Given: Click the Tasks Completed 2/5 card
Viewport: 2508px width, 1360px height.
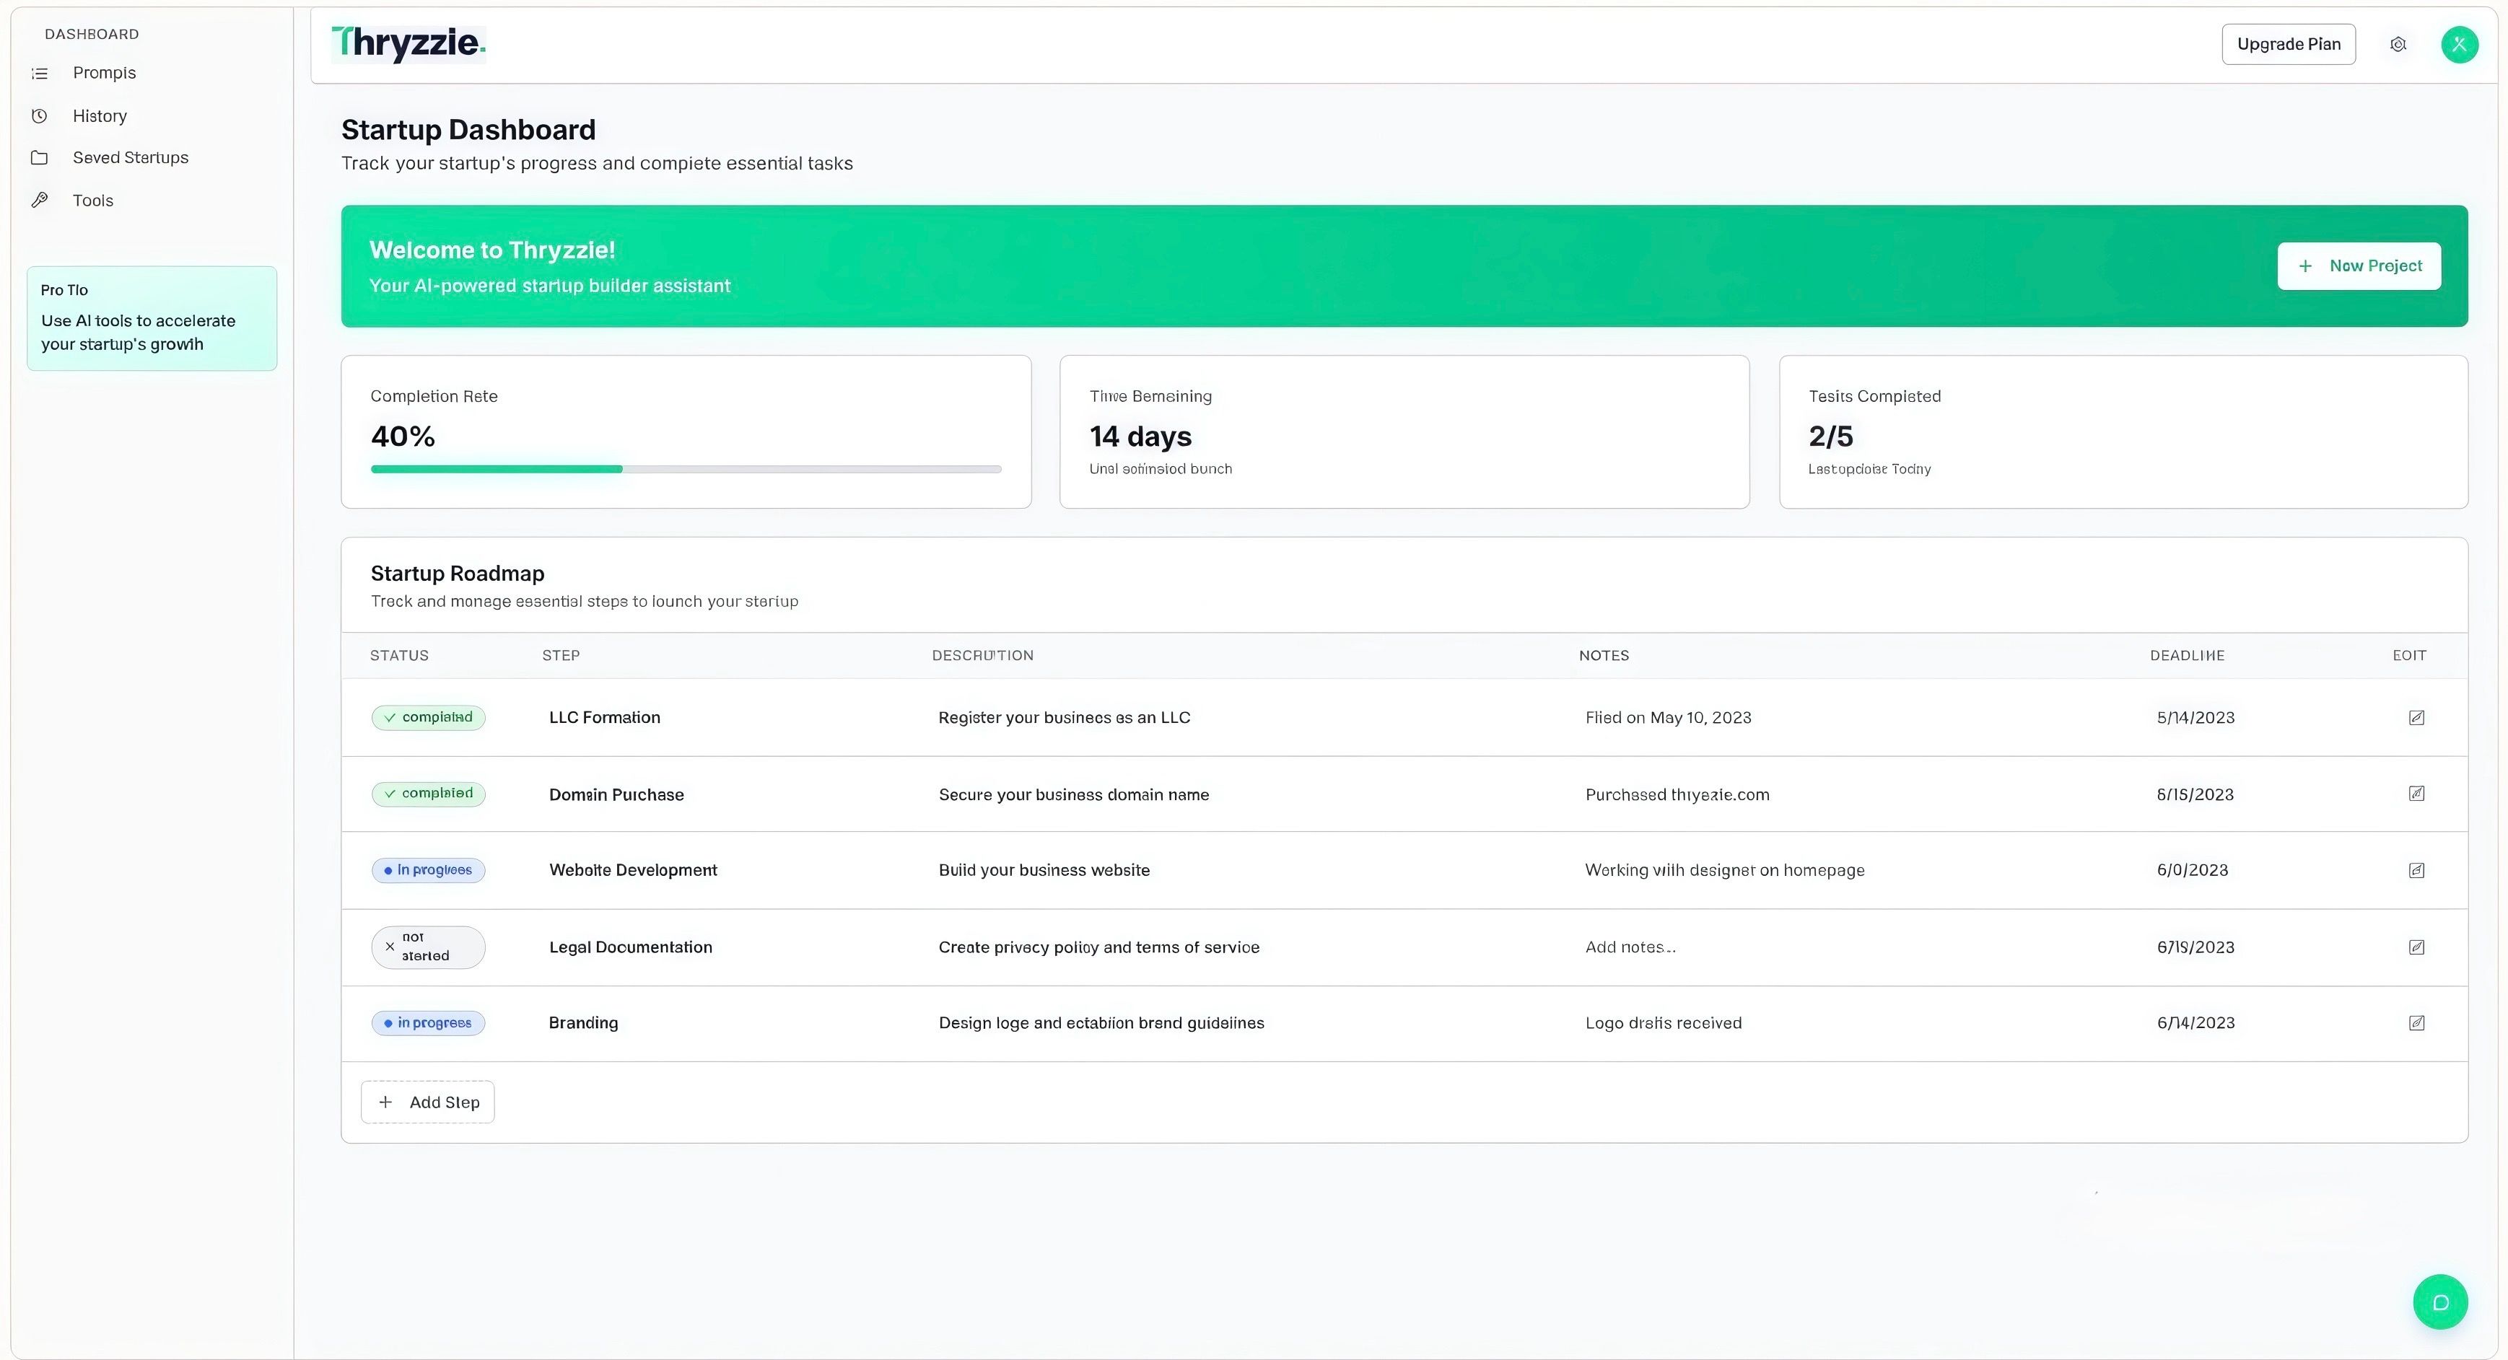Looking at the screenshot, I should [x=2123, y=431].
